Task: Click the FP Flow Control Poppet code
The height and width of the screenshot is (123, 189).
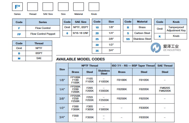Action: (x=19, y=34)
